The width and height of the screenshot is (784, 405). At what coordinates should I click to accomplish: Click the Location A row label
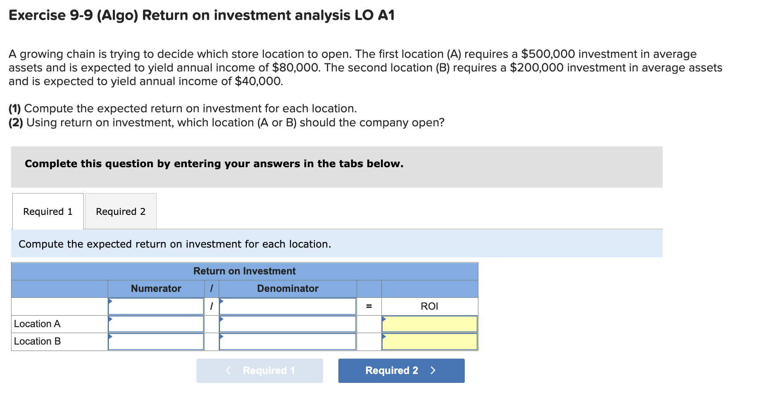tap(37, 324)
